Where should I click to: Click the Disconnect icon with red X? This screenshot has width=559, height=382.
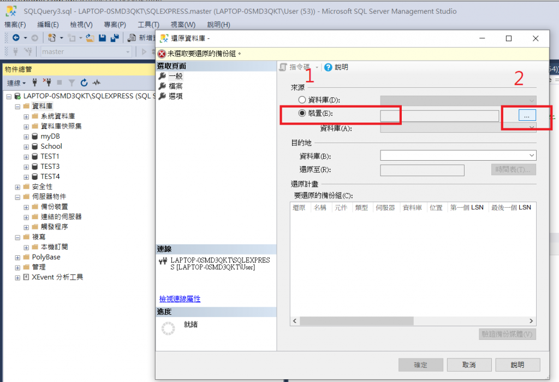point(47,83)
